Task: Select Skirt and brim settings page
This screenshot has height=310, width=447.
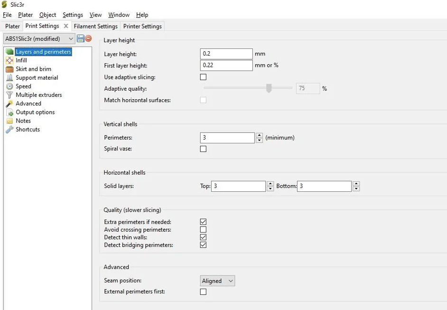Action: tap(33, 69)
